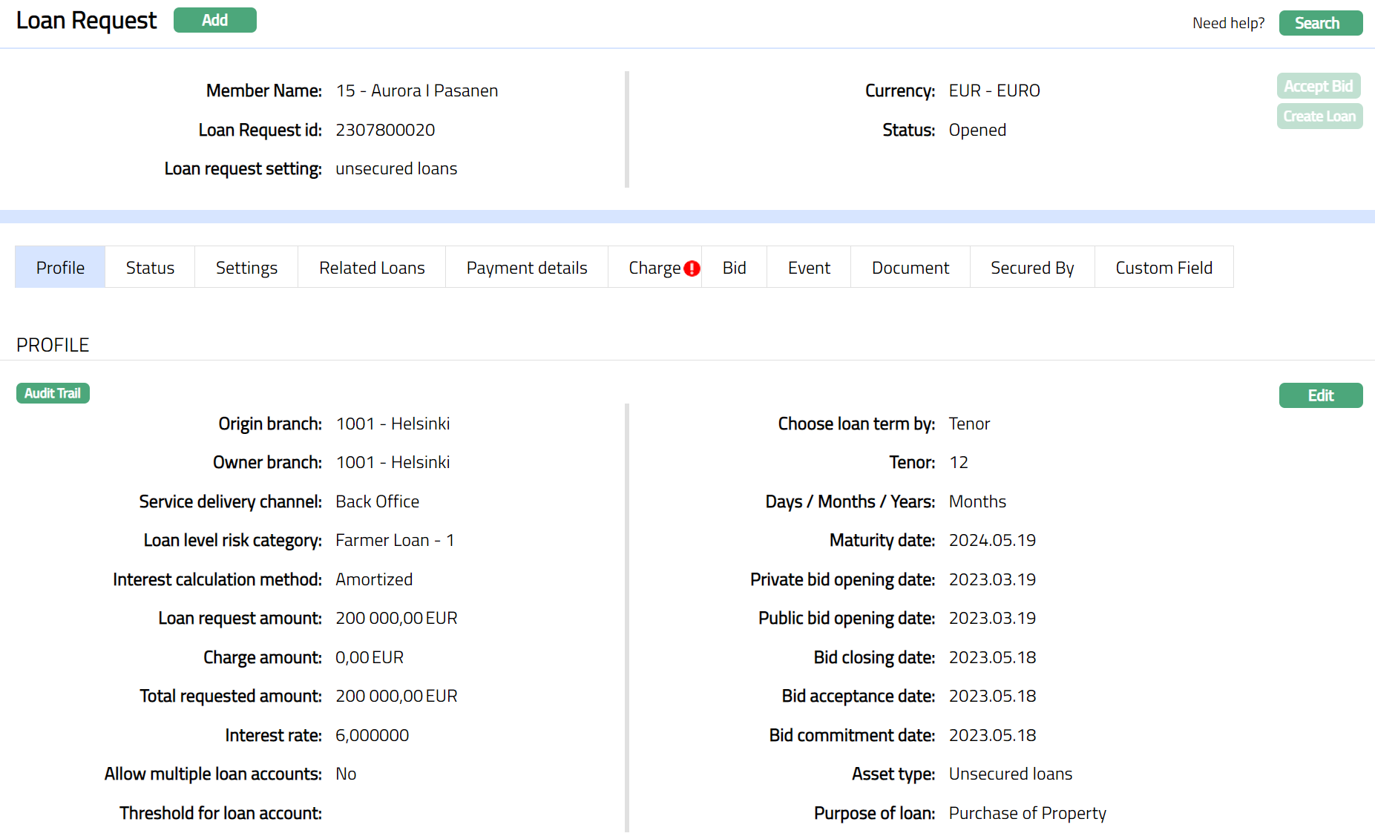Go to Payment details tab
Viewport: 1375px width, 836px height.
click(x=527, y=268)
